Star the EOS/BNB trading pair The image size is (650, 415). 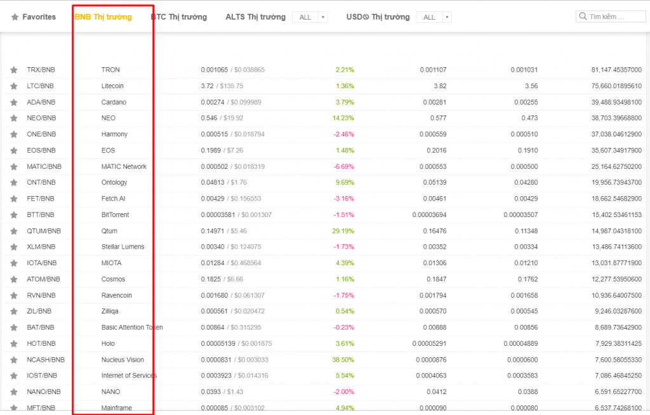[14, 150]
